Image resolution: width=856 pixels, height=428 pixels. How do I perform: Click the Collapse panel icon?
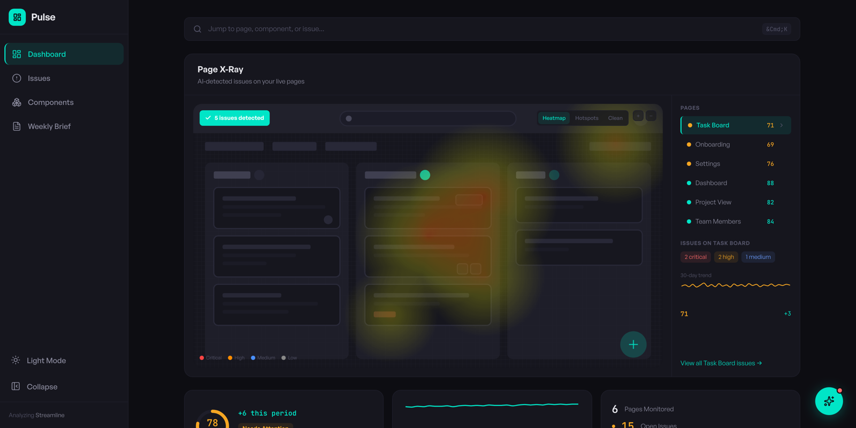pyautogui.click(x=16, y=386)
